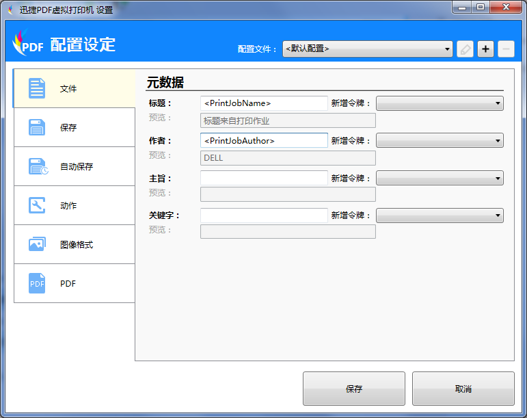Viewport: 527px width, 418px height.
Task: Add a new profile with plus icon
Action: click(x=485, y=49)
